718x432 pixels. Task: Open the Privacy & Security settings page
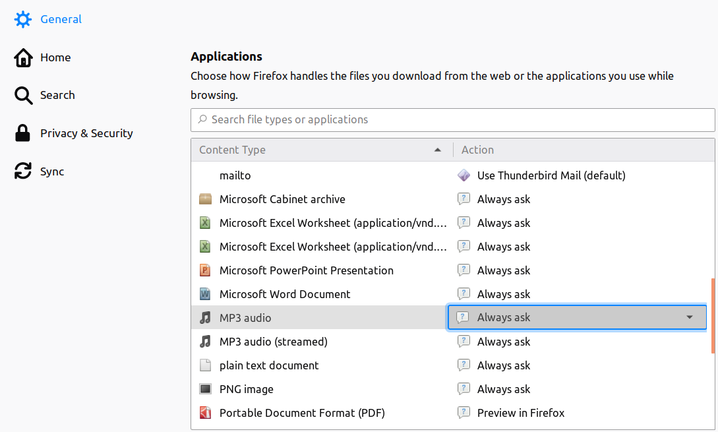[x=86, y=133]
